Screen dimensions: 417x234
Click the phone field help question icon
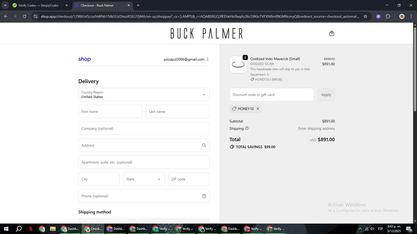click(x=204, y=196)
